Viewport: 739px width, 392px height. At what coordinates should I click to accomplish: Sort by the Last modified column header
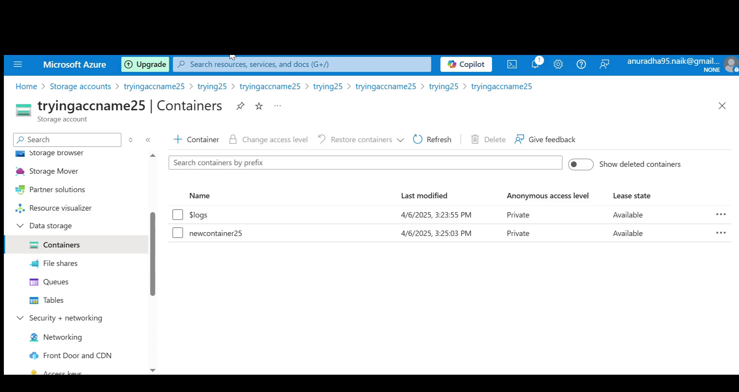424,196
